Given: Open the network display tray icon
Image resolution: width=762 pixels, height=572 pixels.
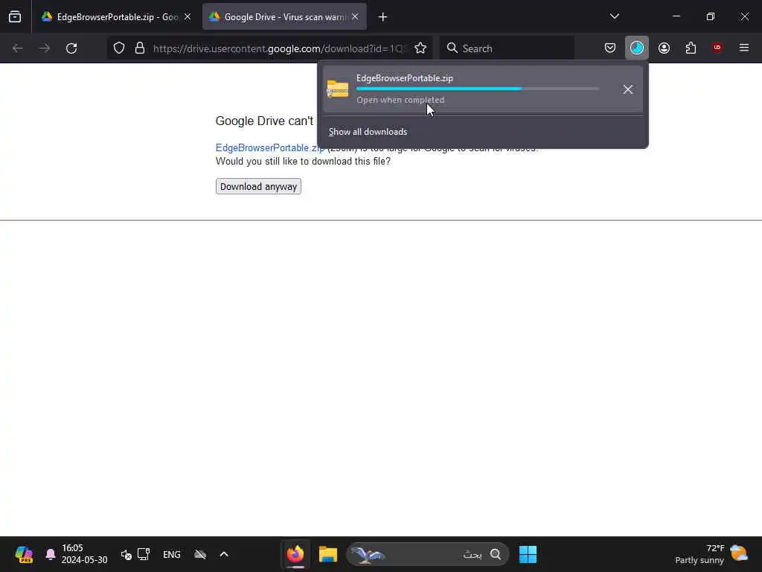Looking at the screenshot, I should coord(144,554).
